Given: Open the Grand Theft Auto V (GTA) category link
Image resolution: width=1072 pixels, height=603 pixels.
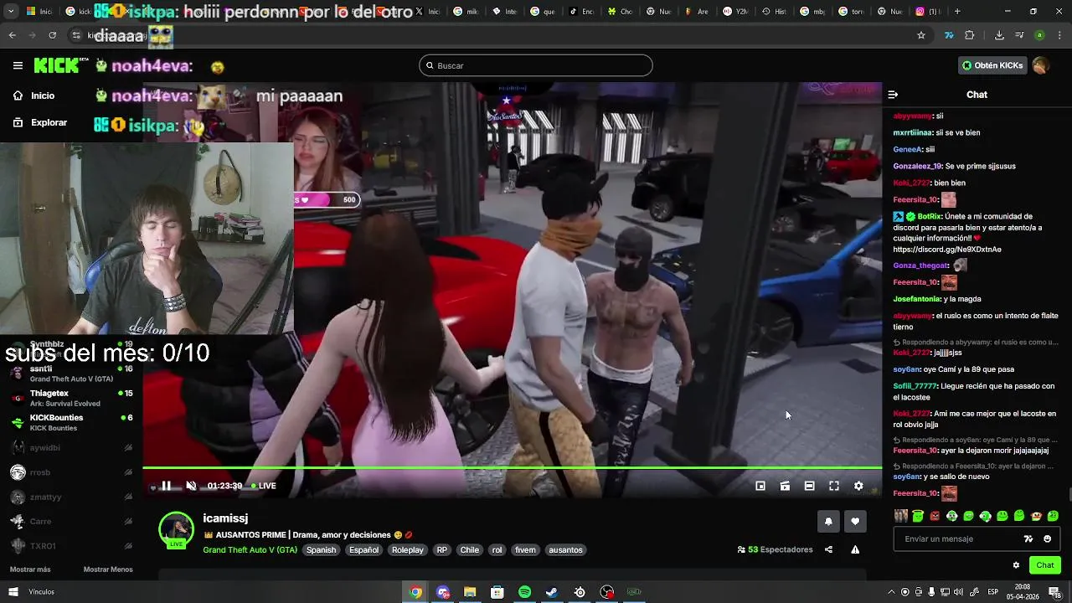Looking at the screenshot, I should [250, 550].
